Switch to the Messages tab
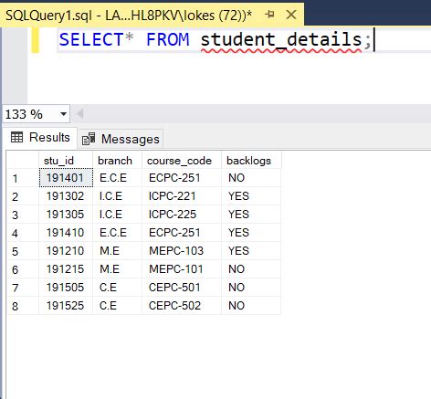 pyautogui.click(x=121, y=139)
